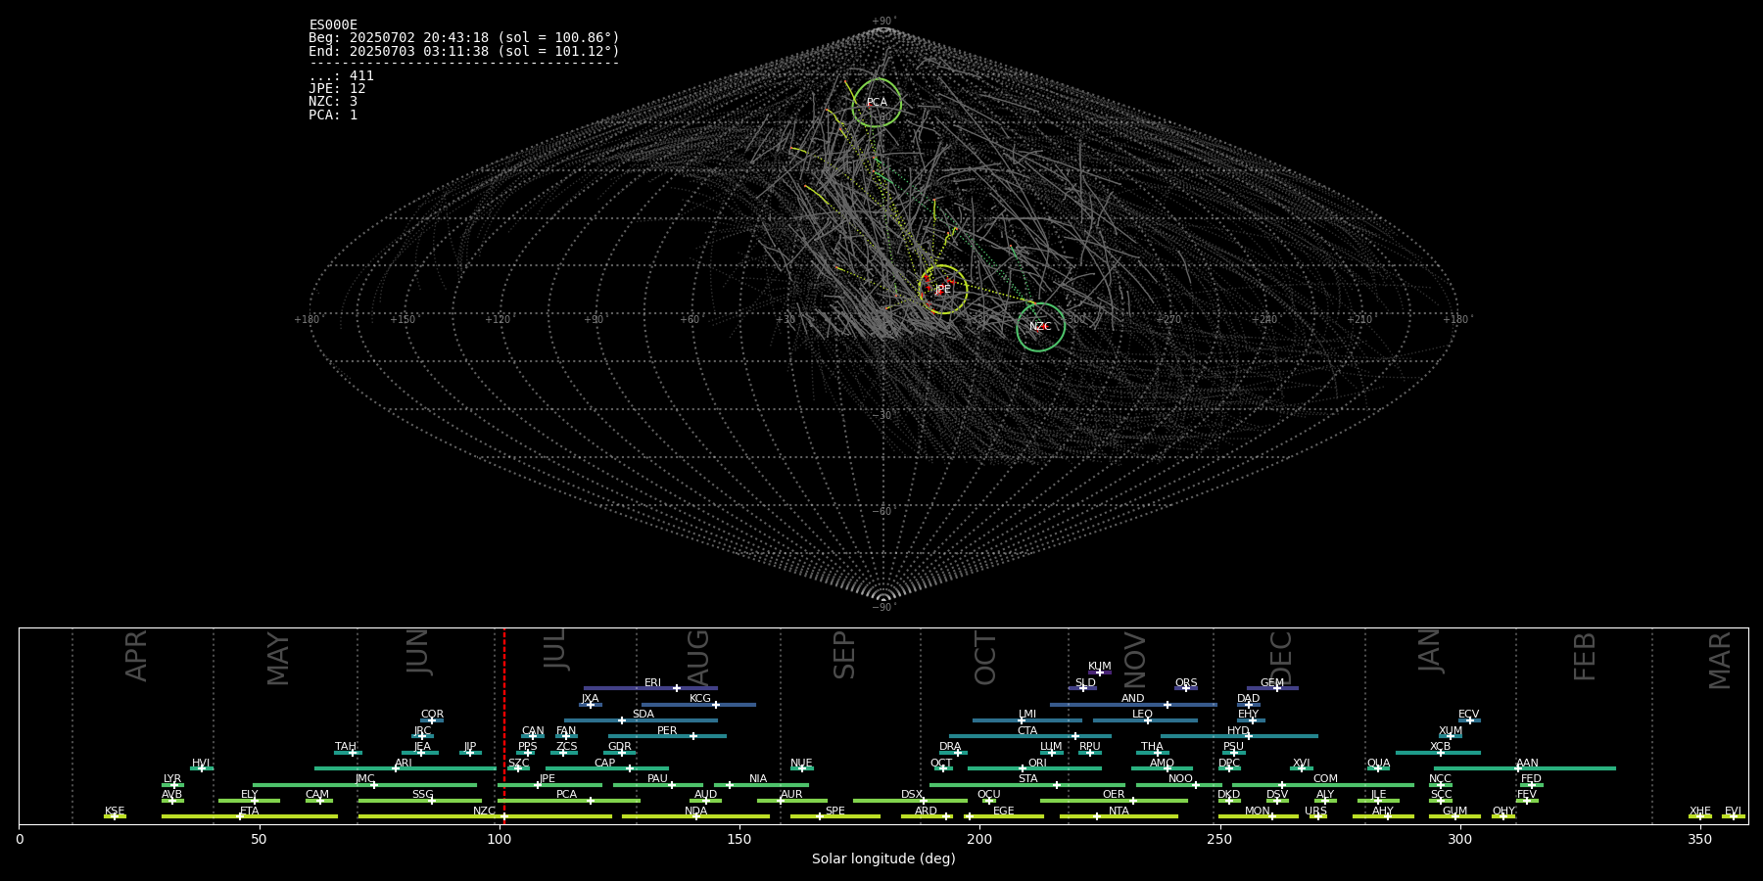
Task: Click the GEM shower label in timeline
Action: 1271,683
